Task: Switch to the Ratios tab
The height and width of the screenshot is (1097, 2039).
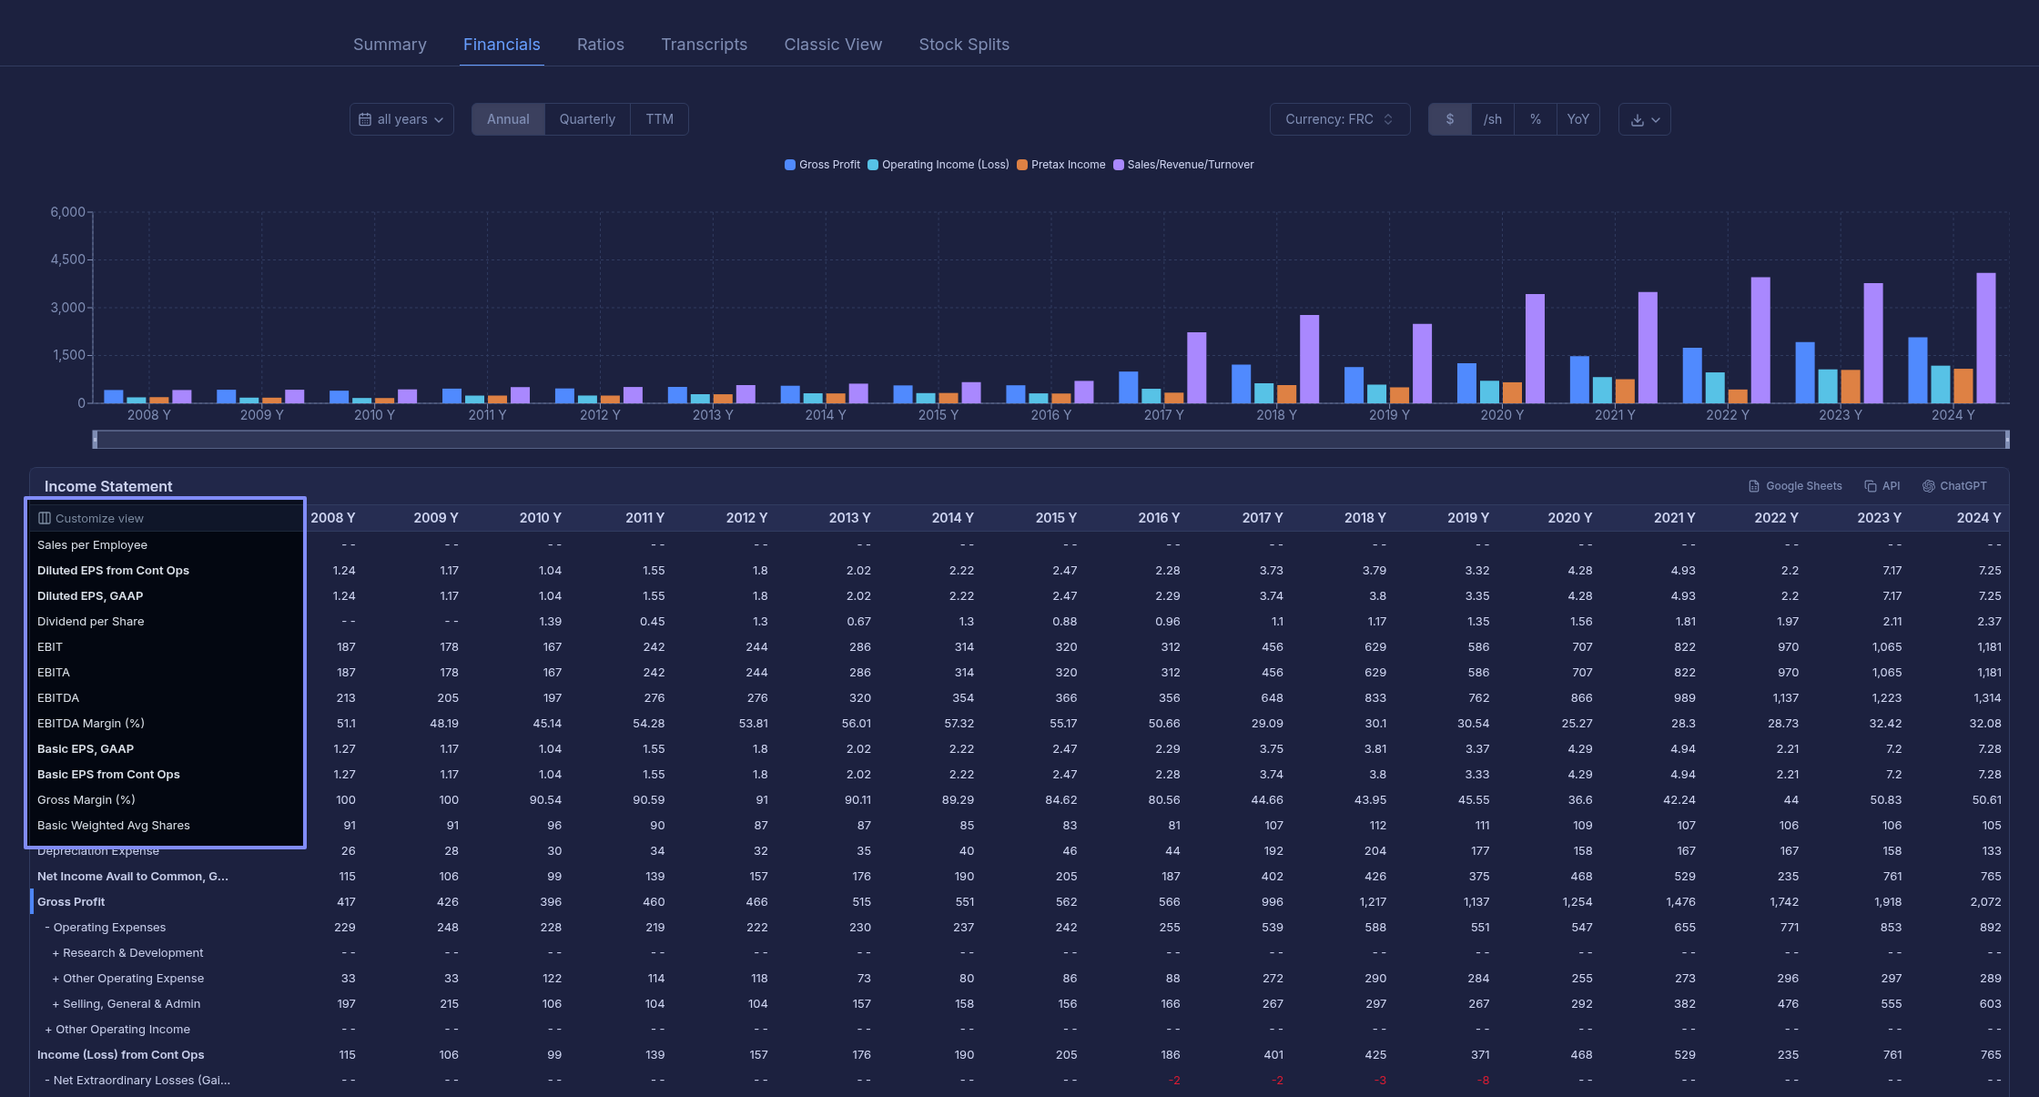Action: pyautogui.click(x=600, y=45)
